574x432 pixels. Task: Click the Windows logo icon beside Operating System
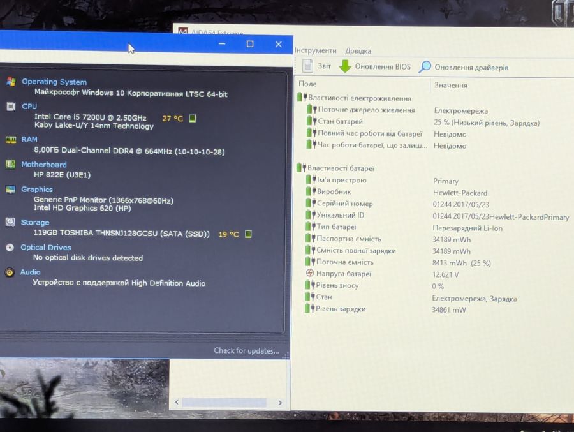[11, 81]
